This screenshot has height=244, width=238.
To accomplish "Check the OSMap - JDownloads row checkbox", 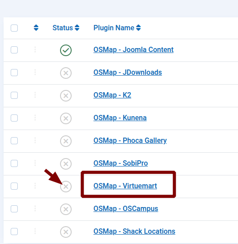I will (14, 73).
